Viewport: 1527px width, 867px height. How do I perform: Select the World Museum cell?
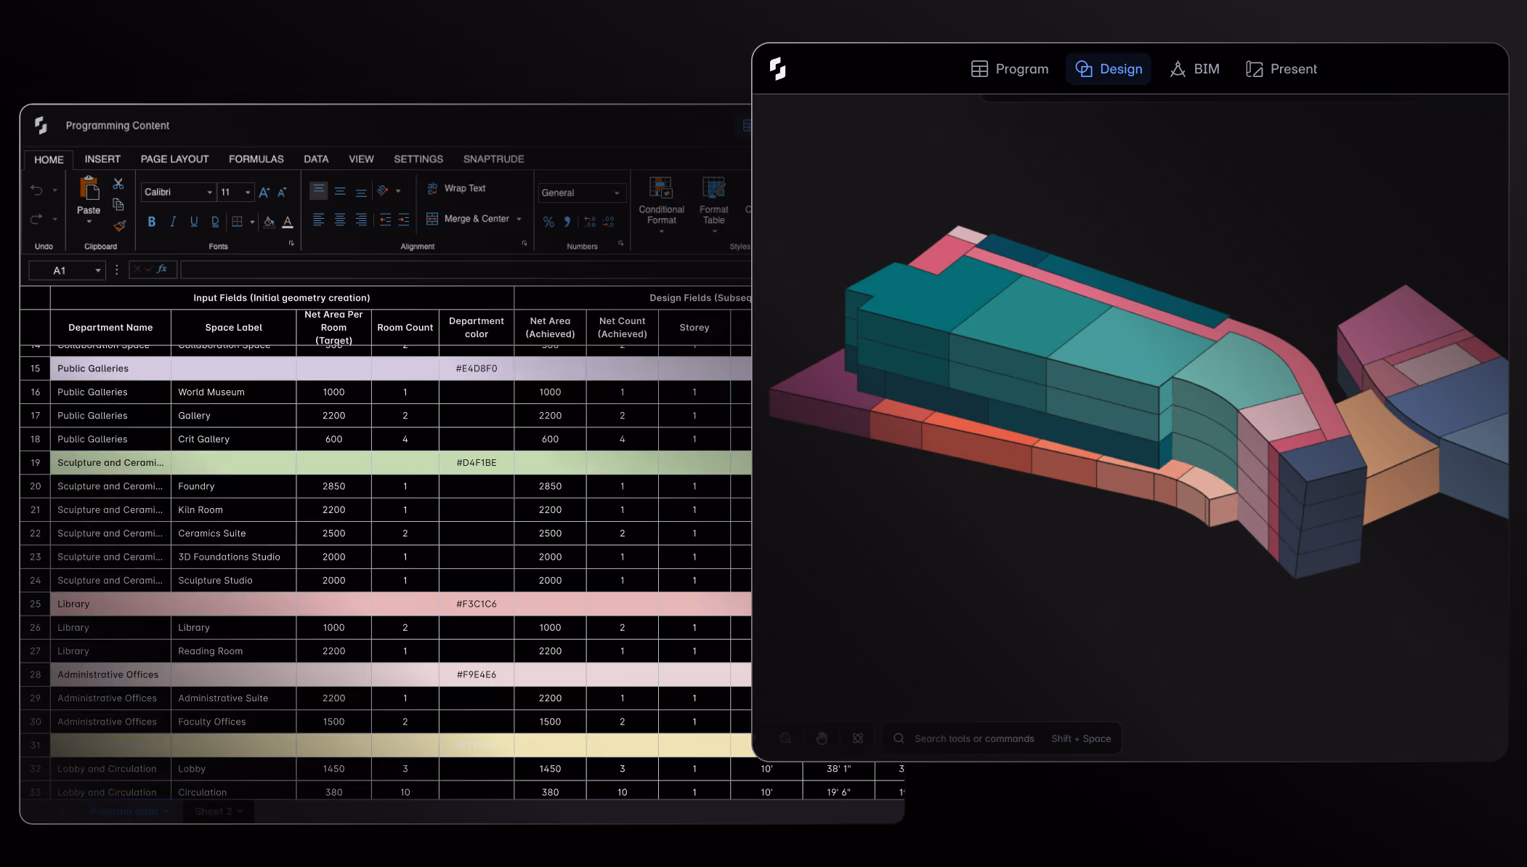[233, 392]
